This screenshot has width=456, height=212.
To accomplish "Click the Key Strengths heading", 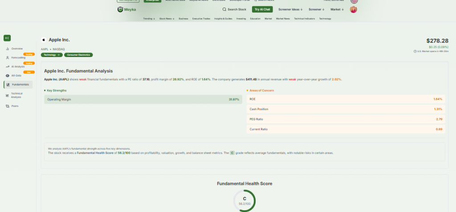I will pos(57,90).
